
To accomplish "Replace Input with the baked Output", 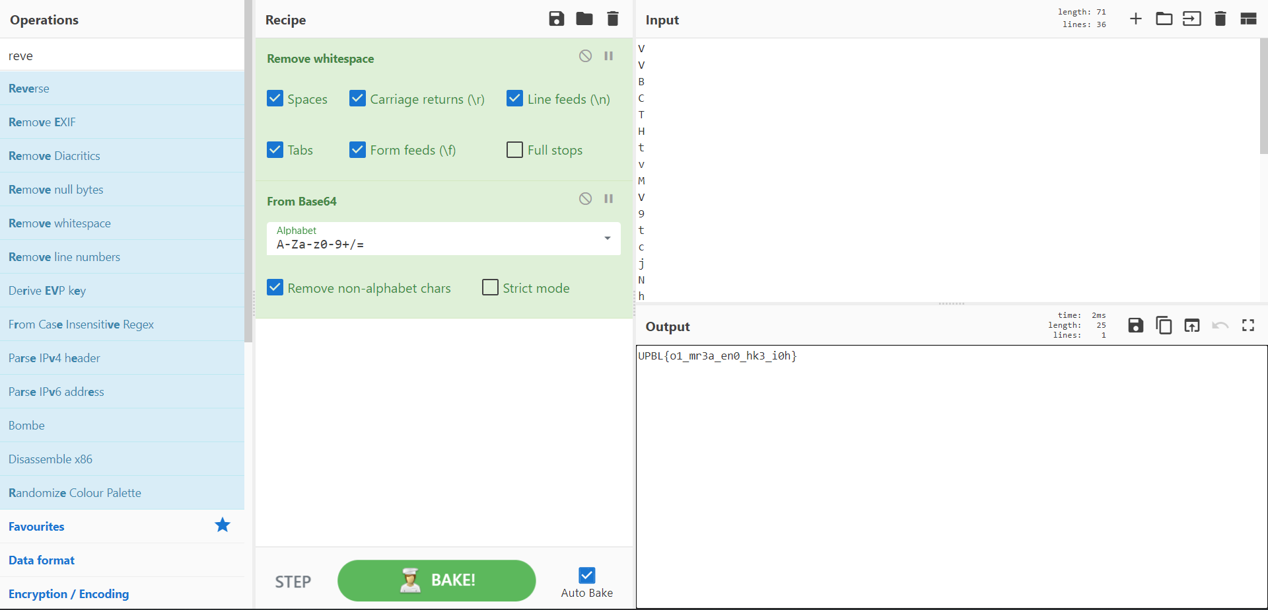I will coord(1192,325).
